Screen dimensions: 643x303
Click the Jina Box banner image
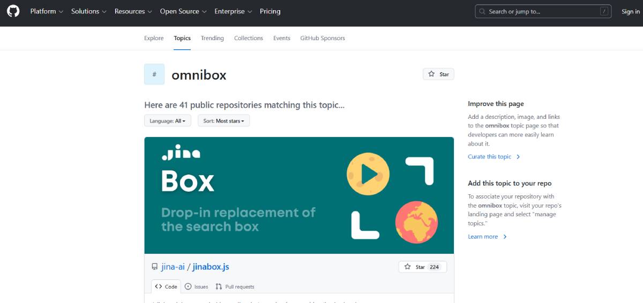tap(299, 195)
